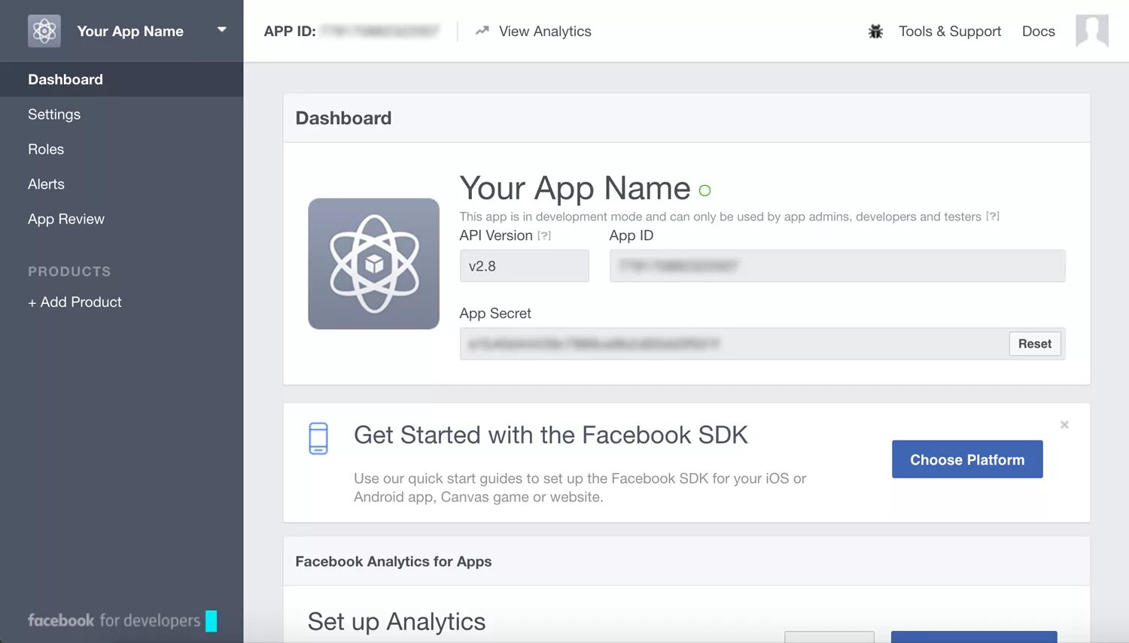Screen dimensions: 1129x643
Task: Click the View Analytics trend icon
Action: (482, 31)
